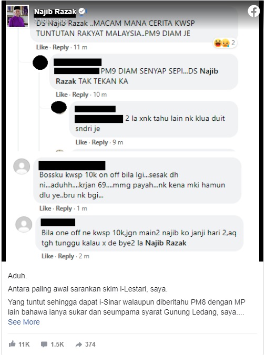Screen dimensions: 266x355
Task: Like the reply posted 10 m ago
Action: tap(62, 95)
